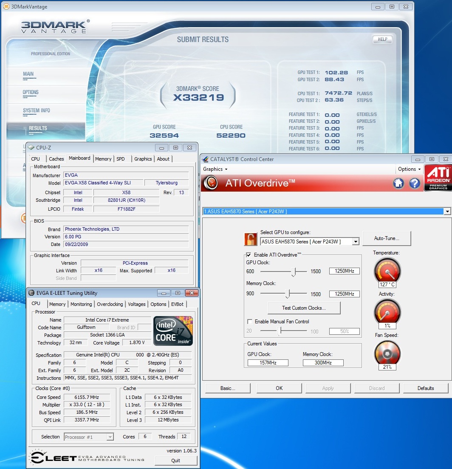Select the CPU-Z CPU tab
Image resolution: width=452 pixels, height=469 pixels.
[x=35, y=159]
